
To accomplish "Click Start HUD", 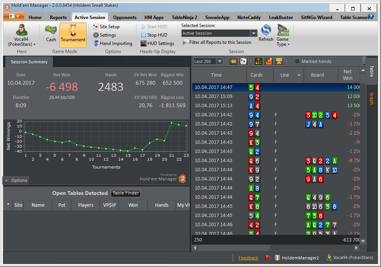I will tap(154, 27).
